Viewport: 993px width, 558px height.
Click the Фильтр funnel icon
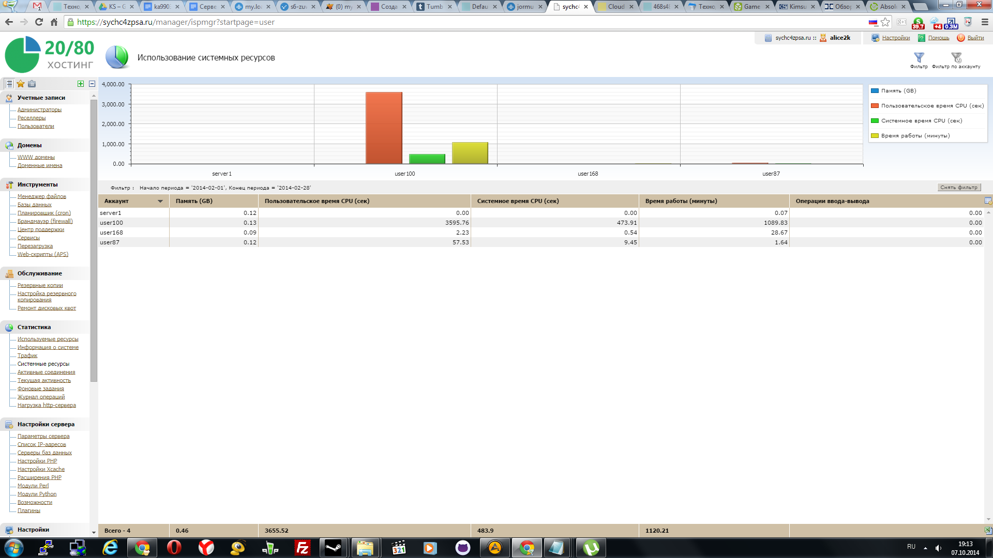[x=919, y=57]
